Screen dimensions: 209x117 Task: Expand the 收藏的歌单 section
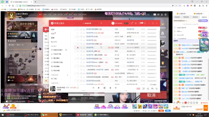pos(55,83)
